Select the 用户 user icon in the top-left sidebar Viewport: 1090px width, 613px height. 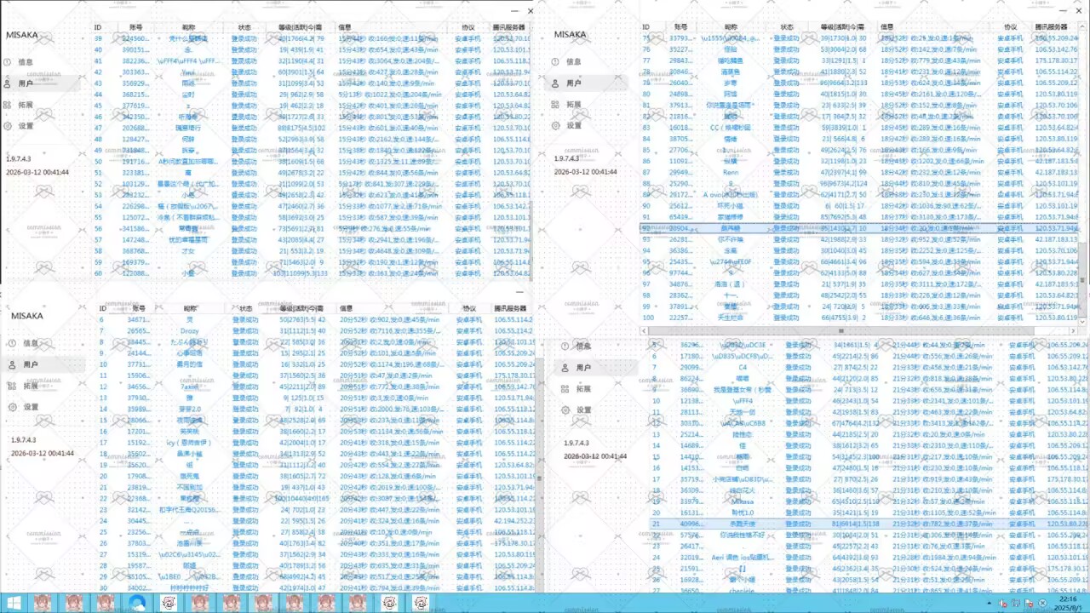[x=25, y=83]
